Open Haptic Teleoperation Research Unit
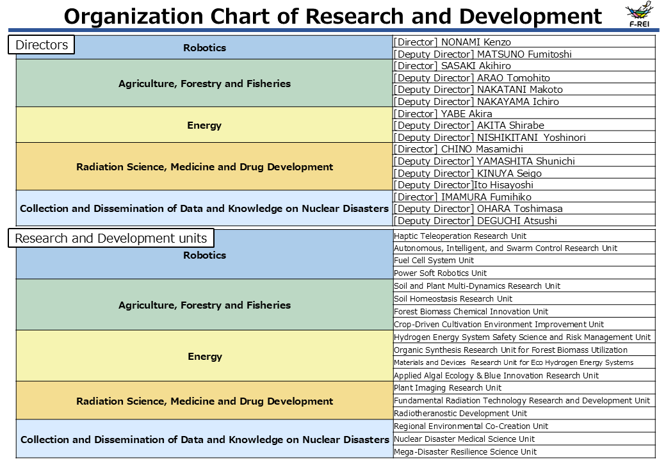Screen dimensions: 666x461 [460, 236]
